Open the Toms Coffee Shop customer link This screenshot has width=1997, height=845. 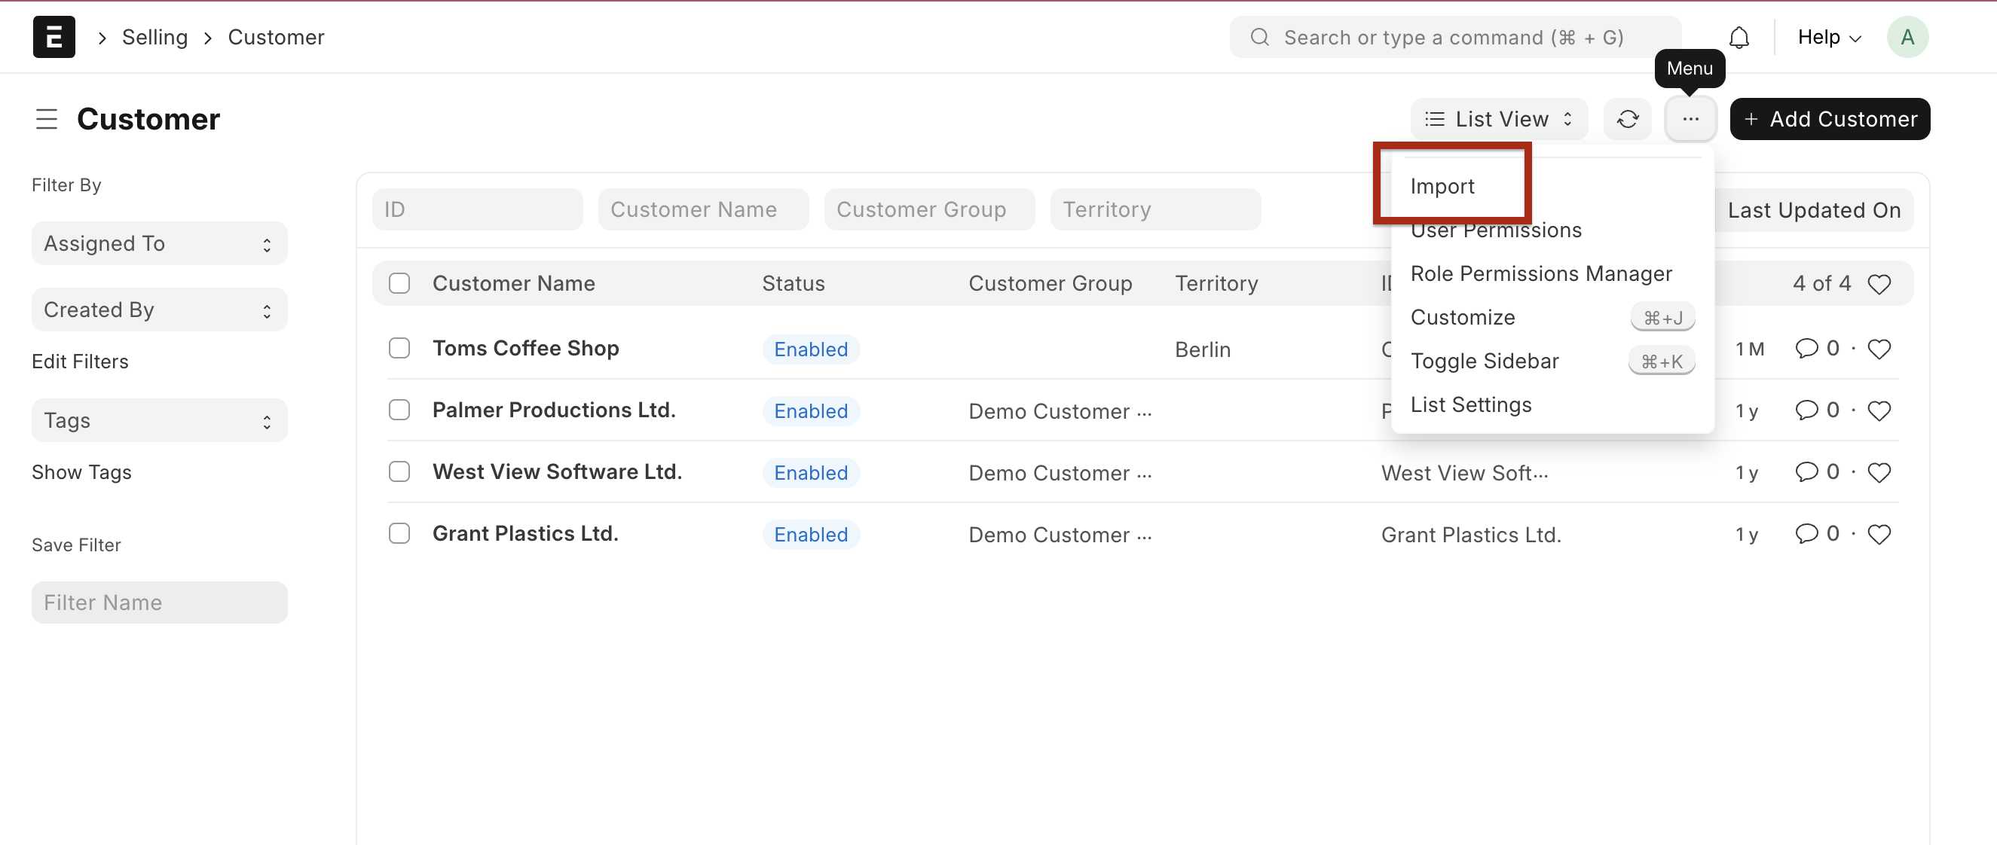(525, 349)
